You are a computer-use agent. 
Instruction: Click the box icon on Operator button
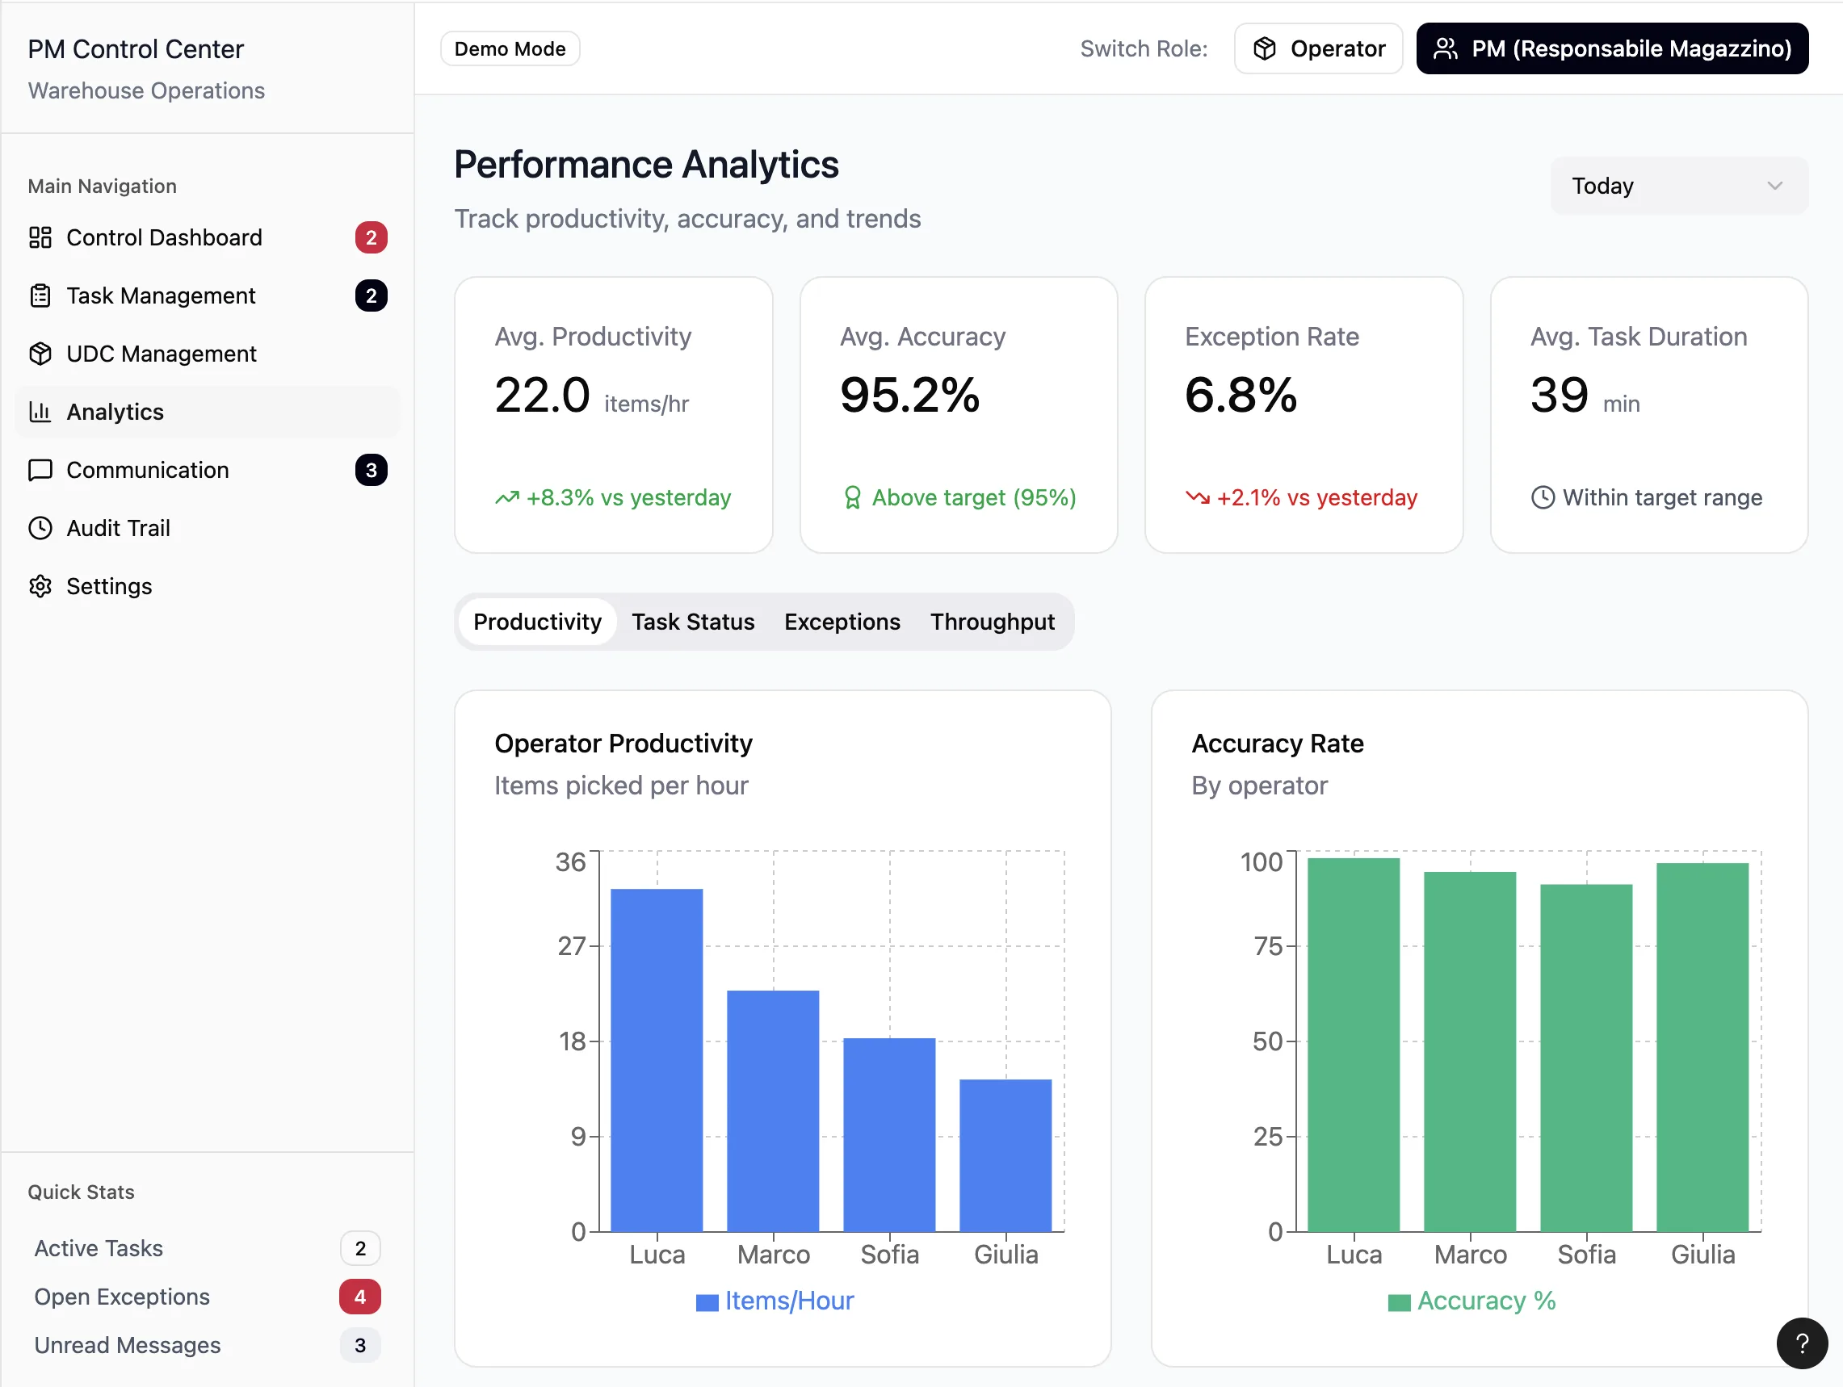(x=1264, y=48)
